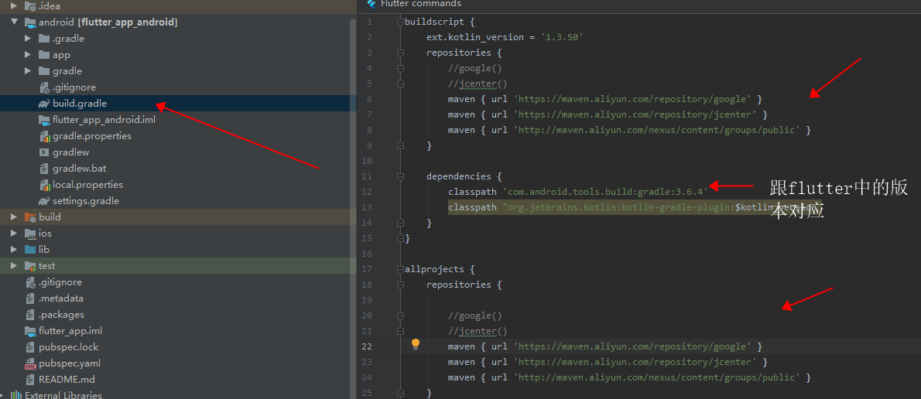The image size is (921, 399).
Task: Click the .metadata file icon
Action: tap(30, 298)
